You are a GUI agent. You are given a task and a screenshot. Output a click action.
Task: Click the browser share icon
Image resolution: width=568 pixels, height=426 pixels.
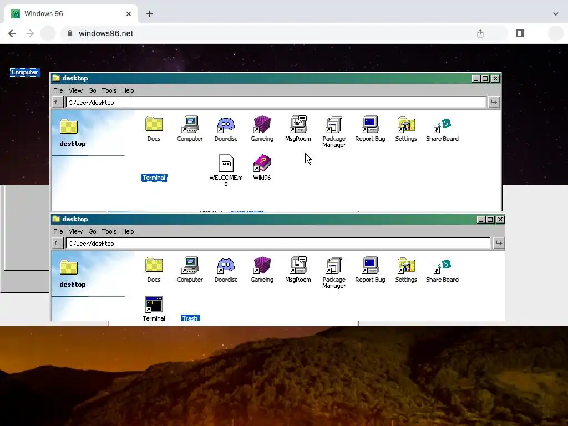click(x=480, y=33)
